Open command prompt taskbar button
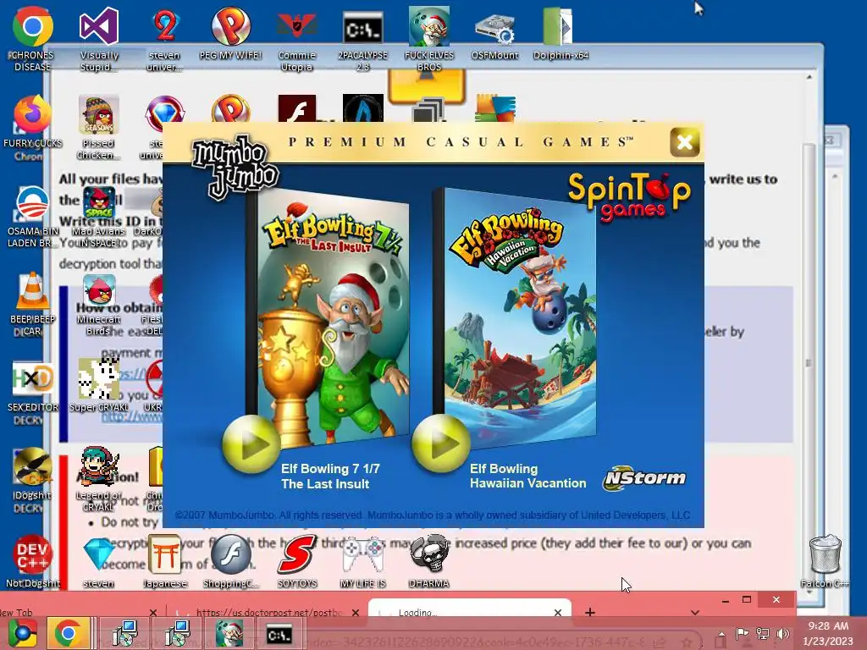The image size is (867, 650). pos(279,634)
